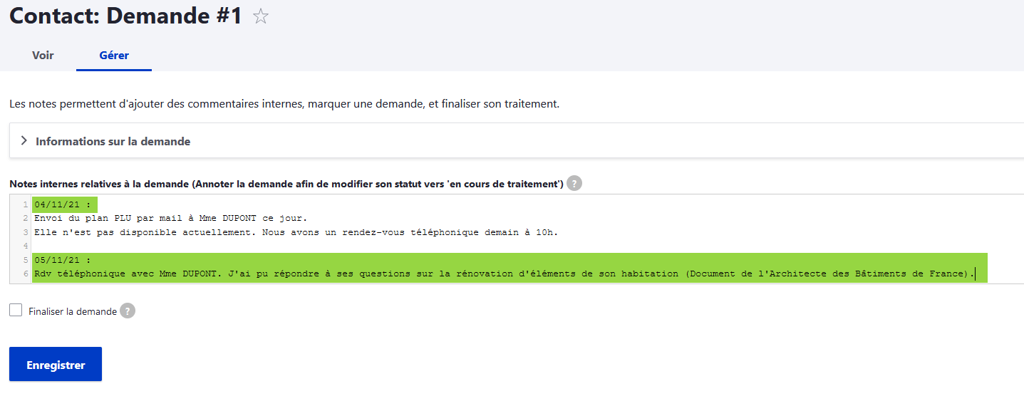Click the Contact: Demande #1 page heading
Viewport: 1024px width, 411px height.
pyautogui.click(x=126, y=16)
